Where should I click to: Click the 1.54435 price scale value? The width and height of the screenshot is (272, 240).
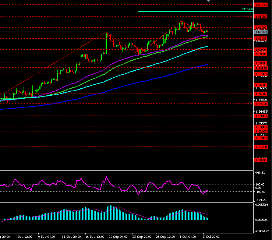(261, 112)
